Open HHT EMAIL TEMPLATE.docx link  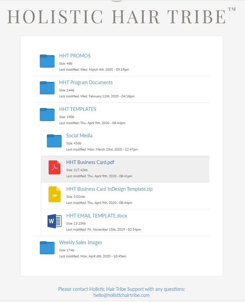pyautogui.click(x=96, y=216)
